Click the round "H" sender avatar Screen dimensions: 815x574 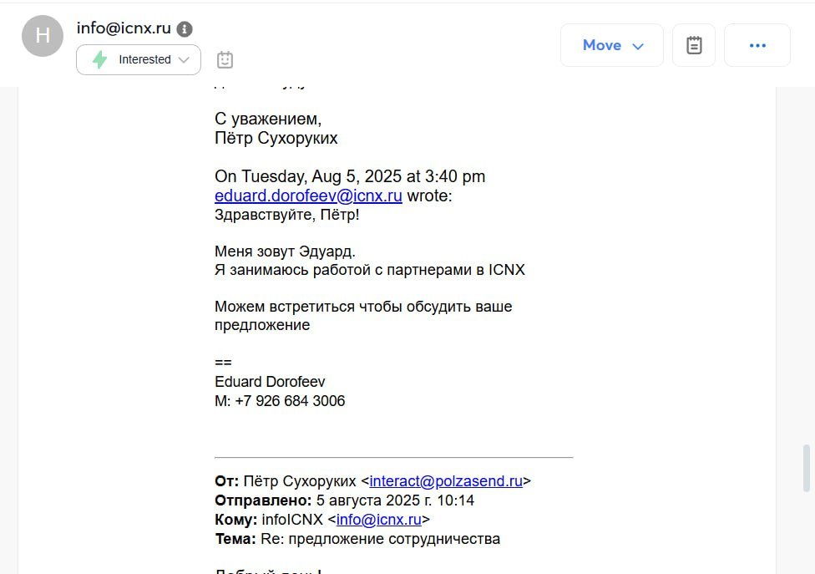point(43,36)
